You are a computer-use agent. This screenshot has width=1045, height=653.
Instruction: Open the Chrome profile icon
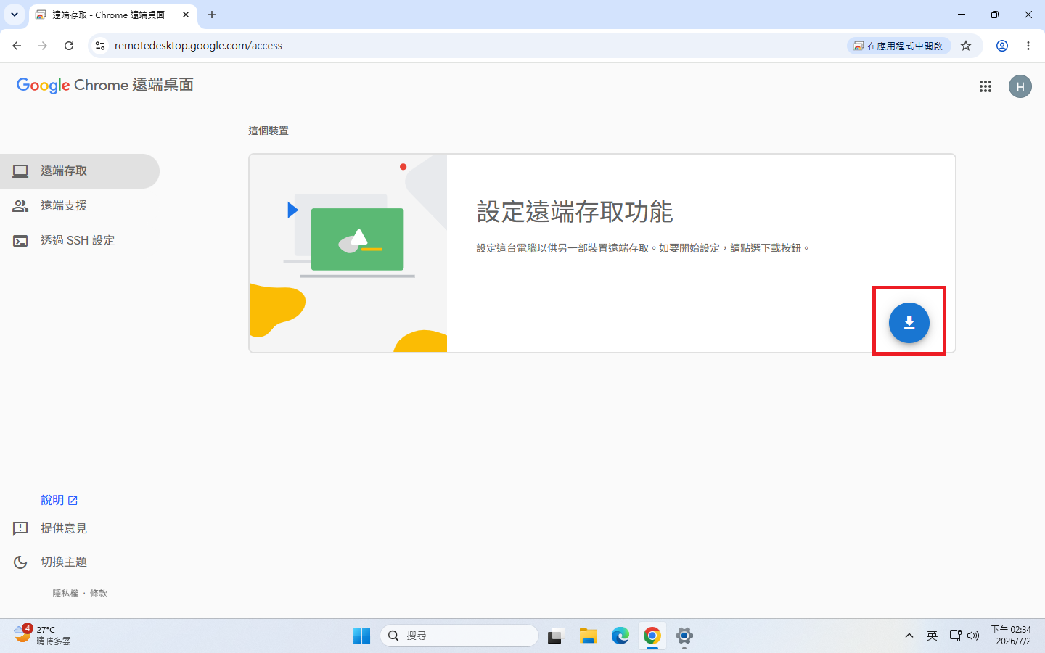[1002, 46]
